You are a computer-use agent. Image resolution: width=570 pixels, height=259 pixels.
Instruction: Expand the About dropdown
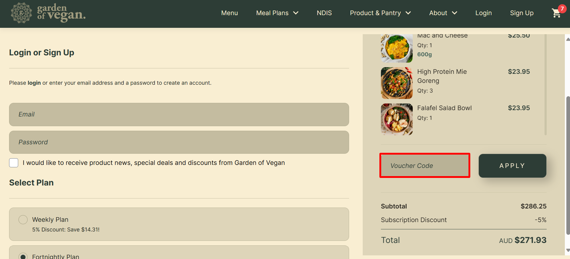pos(443,13)
